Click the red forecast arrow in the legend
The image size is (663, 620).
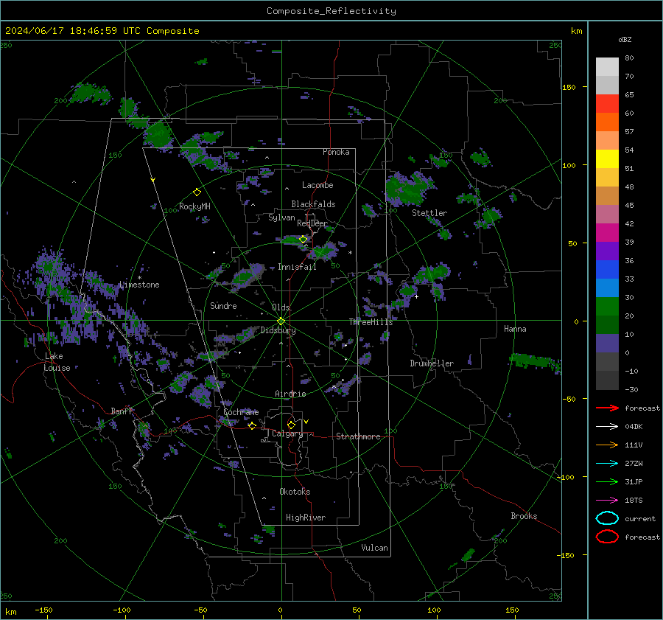tap(607, 408)
